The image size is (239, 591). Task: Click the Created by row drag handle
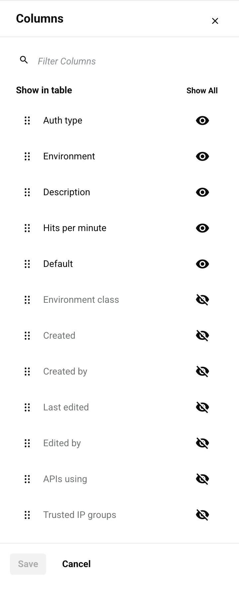(27, 372)
